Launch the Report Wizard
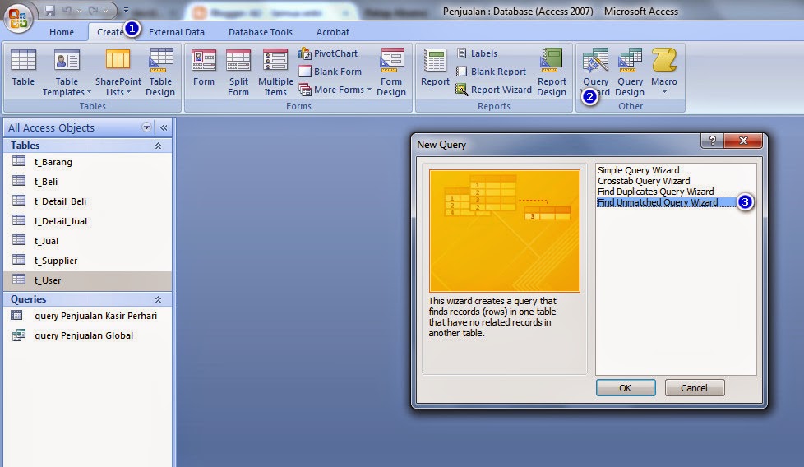 494,90
